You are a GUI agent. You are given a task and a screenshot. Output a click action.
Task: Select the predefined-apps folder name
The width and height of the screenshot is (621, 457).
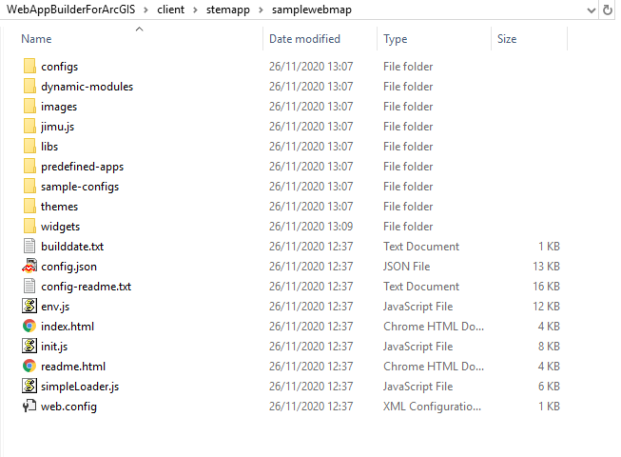[83, 167]
